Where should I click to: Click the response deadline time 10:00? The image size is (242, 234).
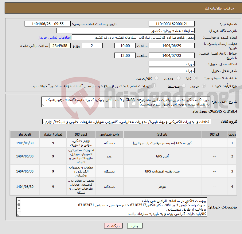pos(125,46)
